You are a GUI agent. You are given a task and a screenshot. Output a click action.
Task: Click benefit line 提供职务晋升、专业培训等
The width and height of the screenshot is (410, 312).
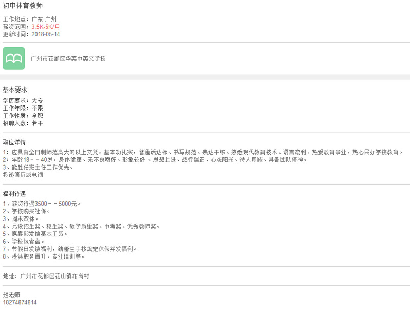44,256
